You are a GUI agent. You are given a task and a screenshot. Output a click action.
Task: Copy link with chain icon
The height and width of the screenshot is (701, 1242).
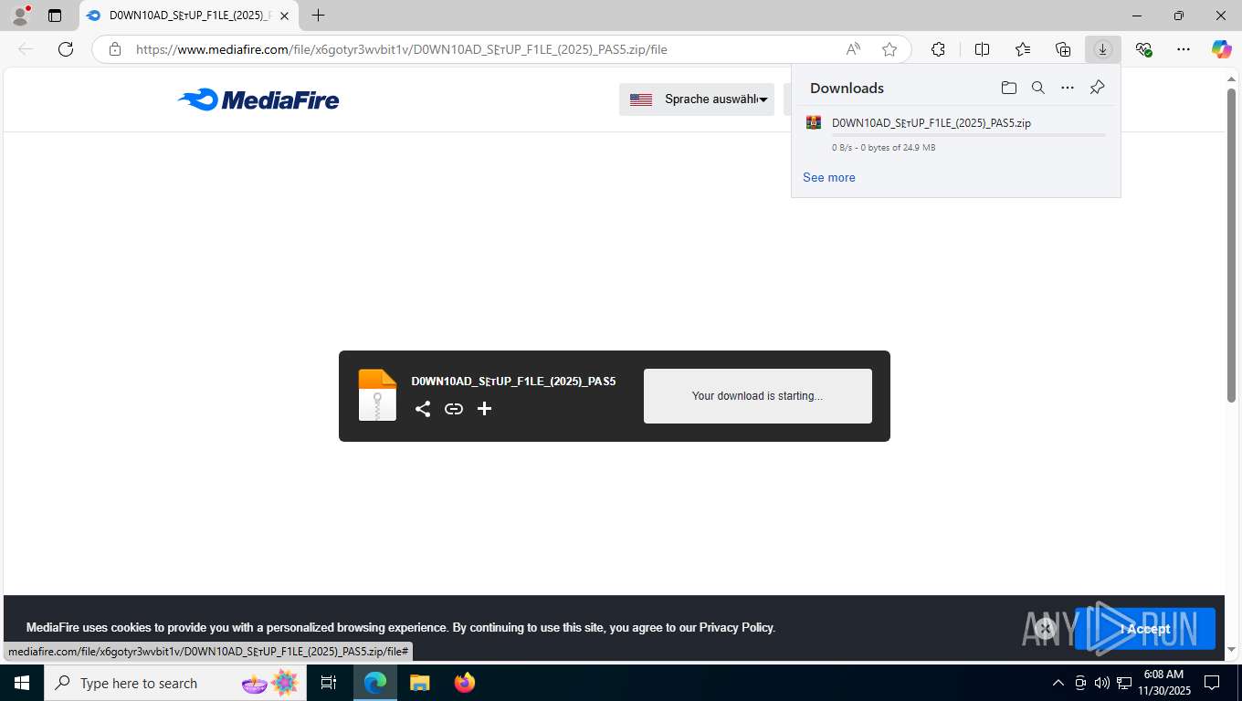tap(454, 409)
